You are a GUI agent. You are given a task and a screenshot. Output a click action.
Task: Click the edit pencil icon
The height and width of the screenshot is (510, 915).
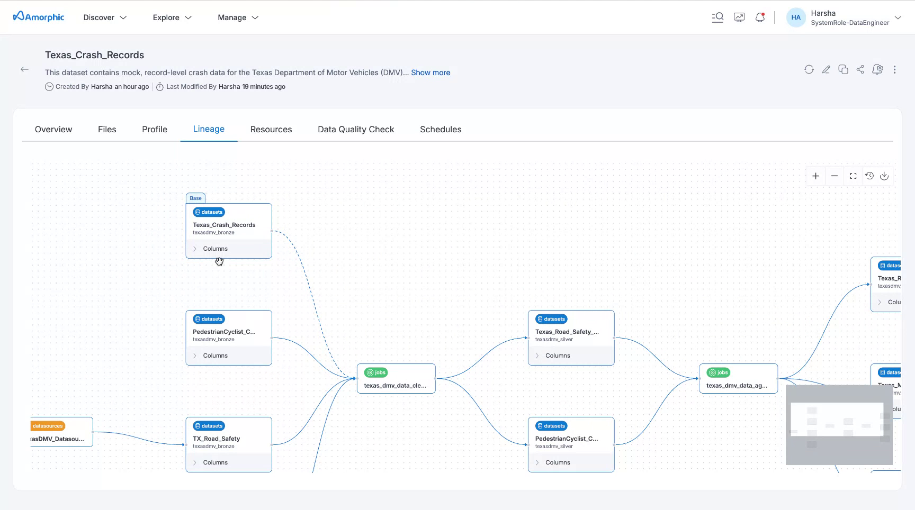click(x=826, y=69)
